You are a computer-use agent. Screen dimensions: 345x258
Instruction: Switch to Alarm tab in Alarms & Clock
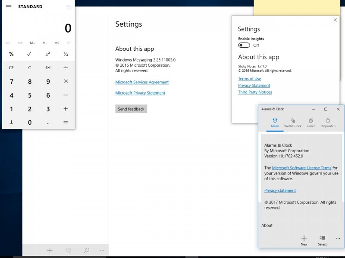pos(275,123)
